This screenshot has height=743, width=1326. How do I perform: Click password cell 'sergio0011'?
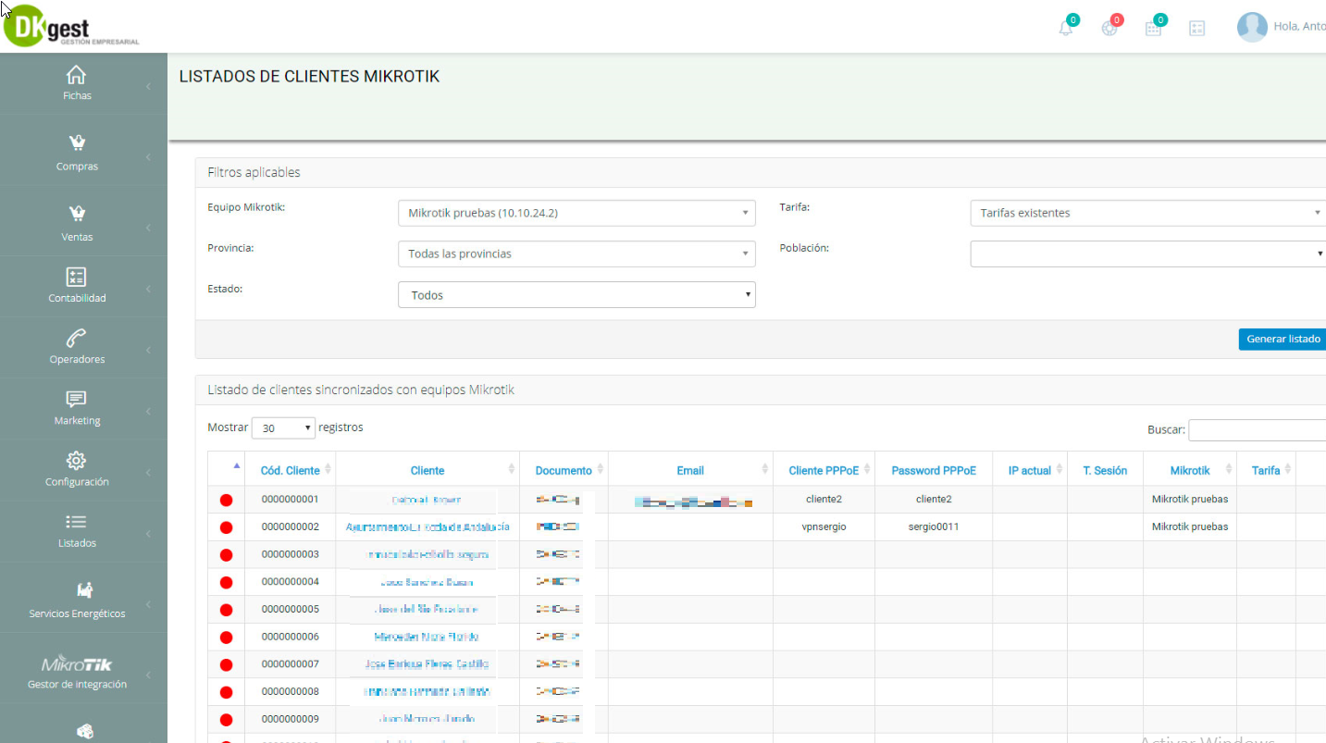(x=934, y=526)
